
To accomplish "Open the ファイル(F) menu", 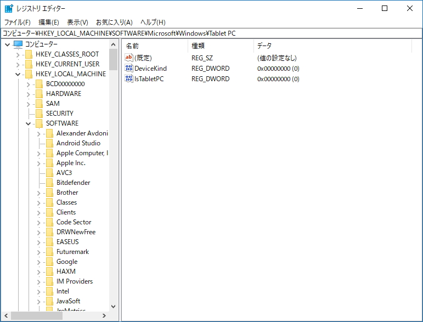I will (x=18, y=22).
